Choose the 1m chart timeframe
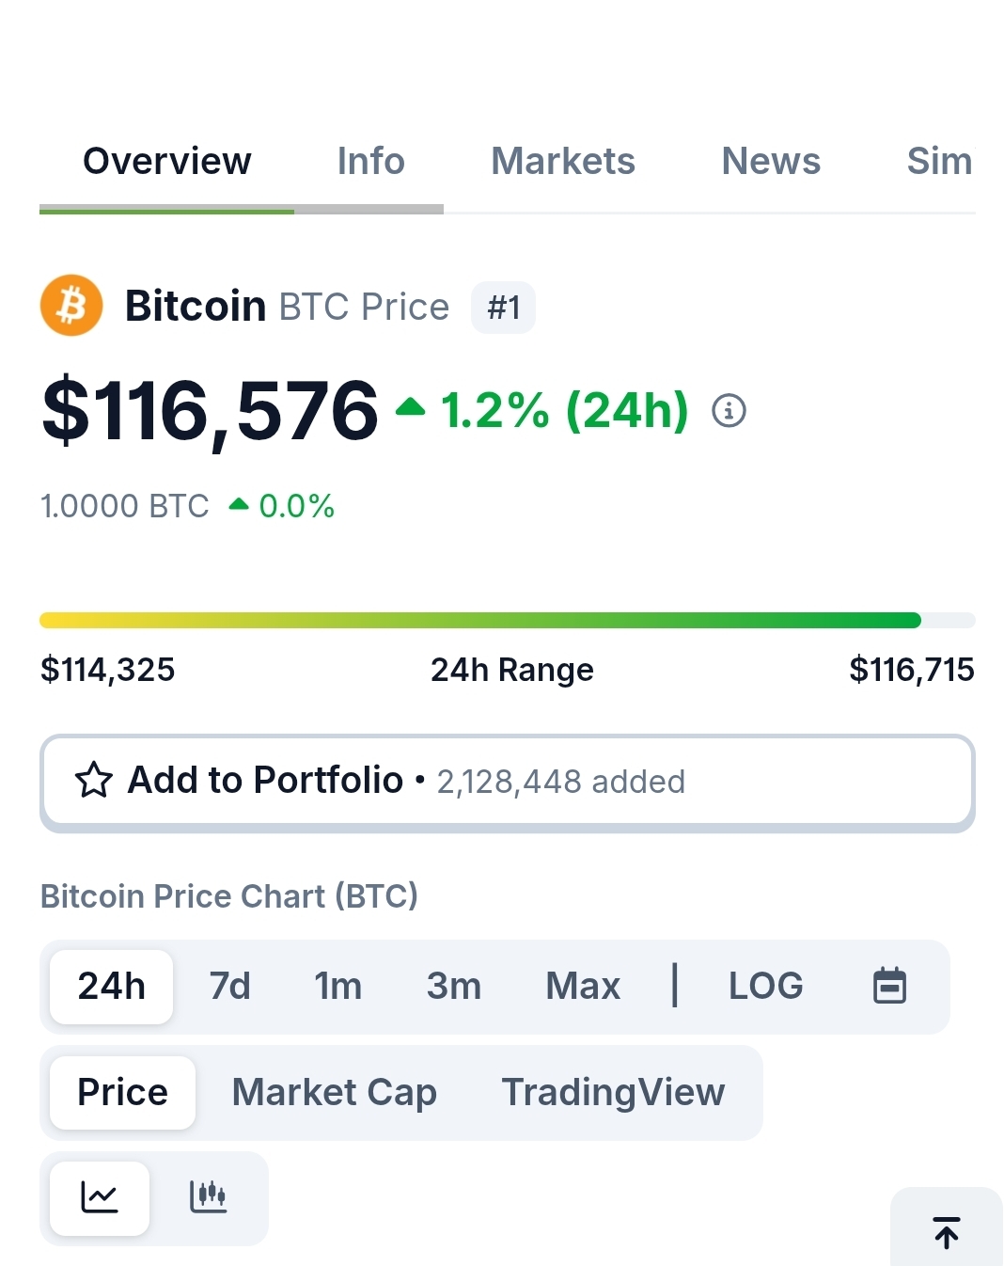Screen dimensions: 1004x1266 (338, 987)
